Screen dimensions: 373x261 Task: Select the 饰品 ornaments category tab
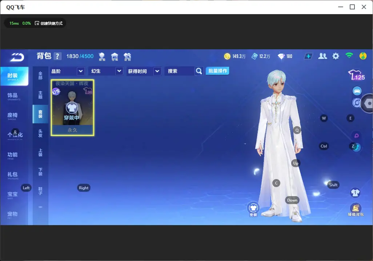pyautogui.click(x=12, y=96)
